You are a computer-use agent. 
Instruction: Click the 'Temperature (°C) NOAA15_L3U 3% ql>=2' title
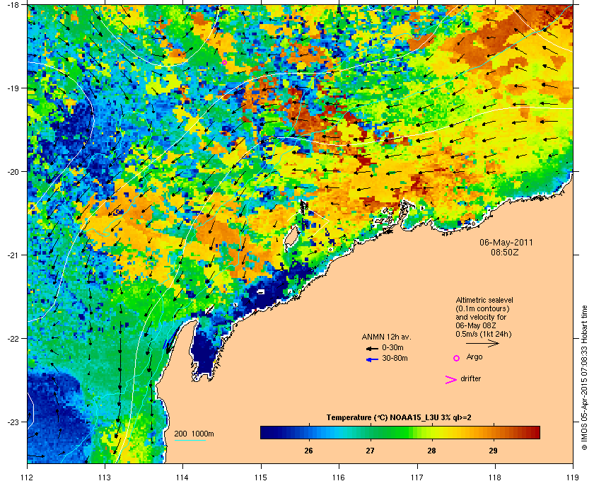pos(399,418)
